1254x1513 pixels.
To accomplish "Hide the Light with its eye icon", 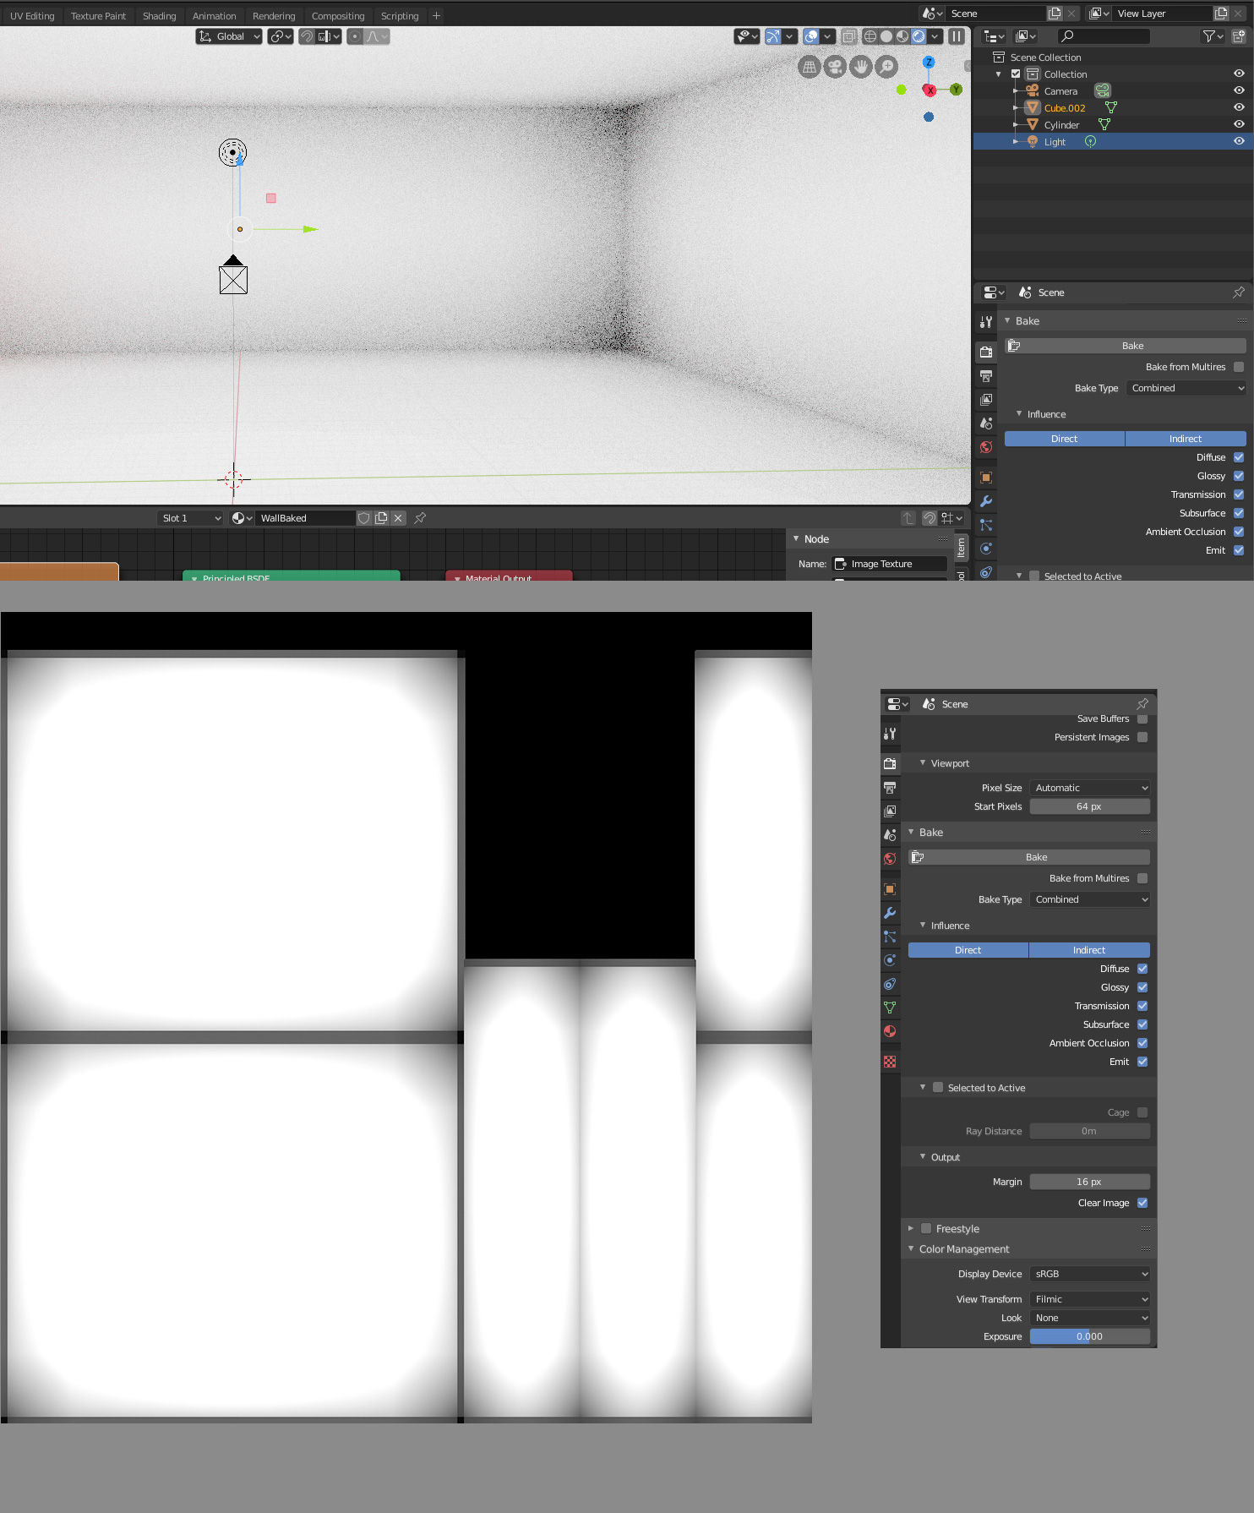I will coord(1239,141).
